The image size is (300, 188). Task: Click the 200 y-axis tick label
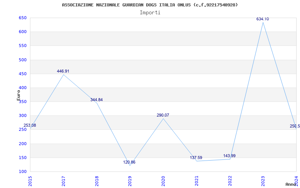(x=22, y=144)
